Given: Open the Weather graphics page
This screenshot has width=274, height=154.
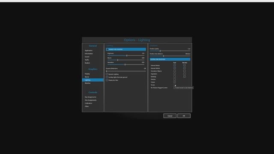Looking at the screenshot, I should click(x=87, y=83).
